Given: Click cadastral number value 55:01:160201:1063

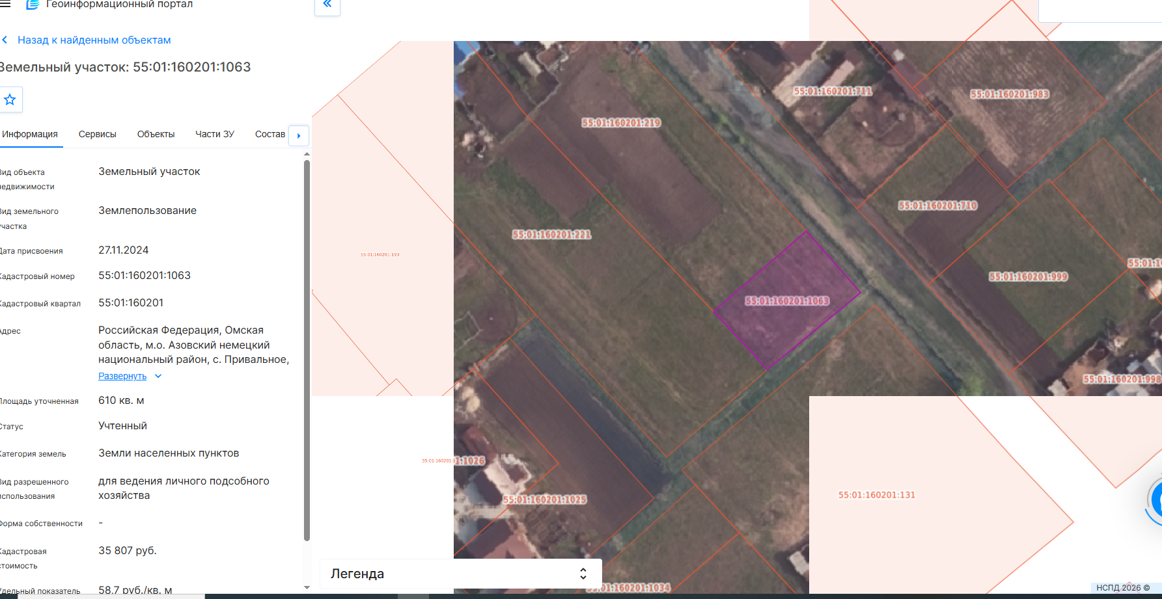Looking at the screenshot, I should click(x=145, y=276).
